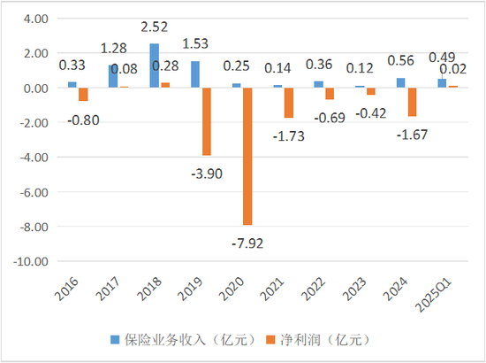Image resolution: width=486 pixels, height=363 pixels.
Task: Click the blue 2018 bar labeled 2.52
Action: point(155,66)
